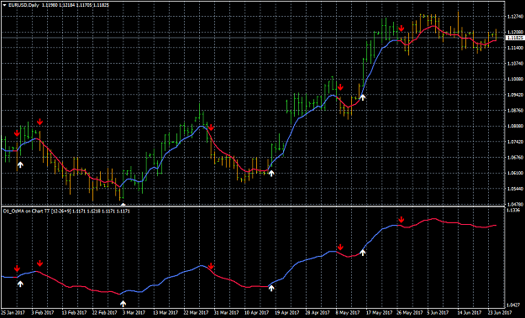The width and height of the screenshot is (525, 318).
Task: Click the 10 Apr 2017 date label
Action: [x=256, y=313]
